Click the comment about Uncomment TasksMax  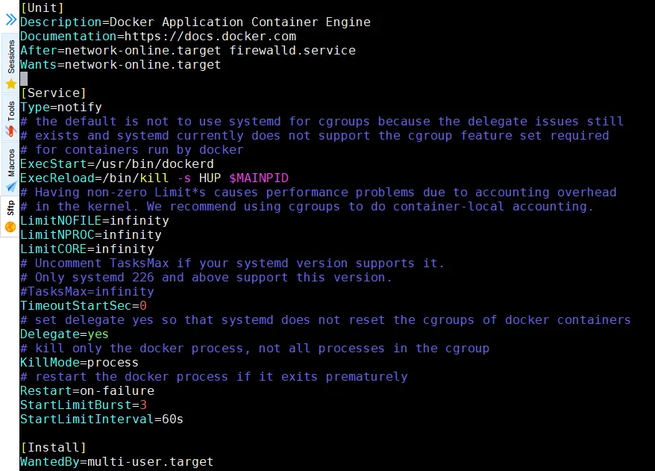(232, 263)
